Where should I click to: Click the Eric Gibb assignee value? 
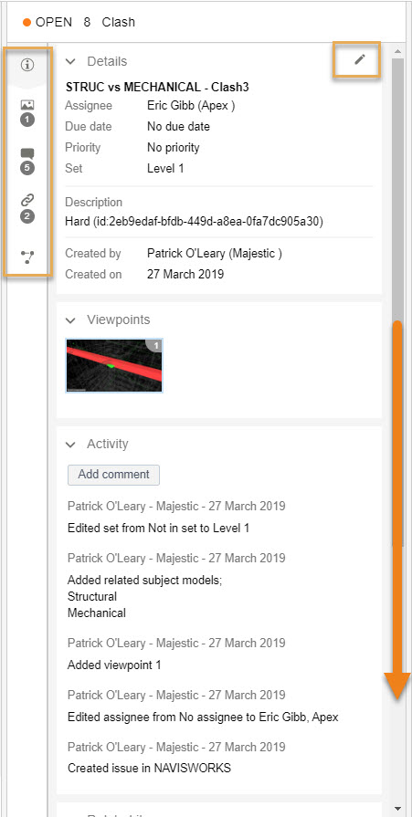(x=191, y=106)
